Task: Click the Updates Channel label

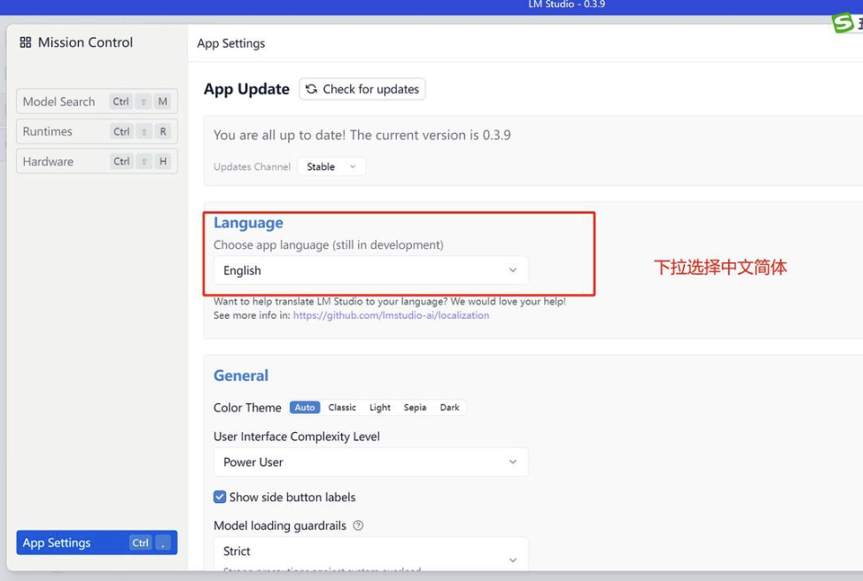Action: point(252,167)
